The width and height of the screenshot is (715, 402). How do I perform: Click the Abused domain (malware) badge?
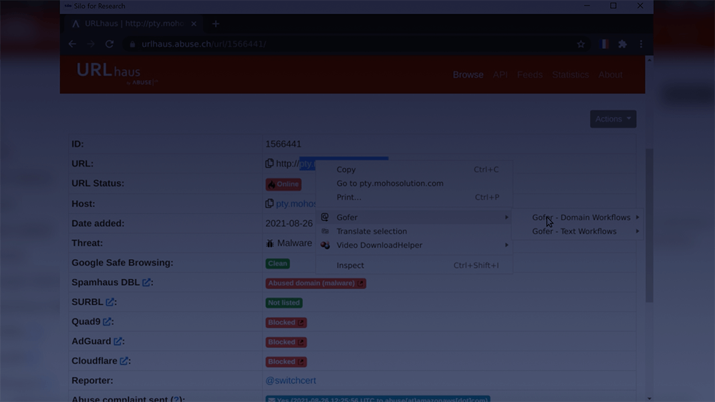(315, 283)
